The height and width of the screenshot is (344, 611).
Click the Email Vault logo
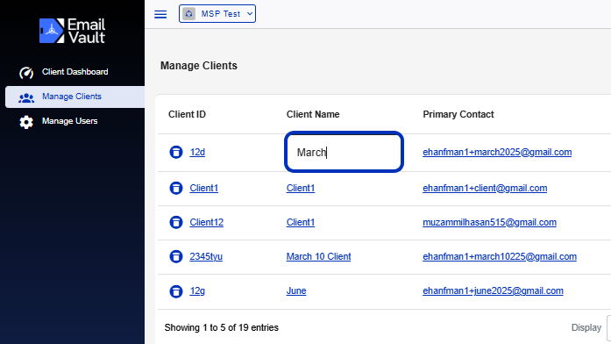tap(72, 31)
